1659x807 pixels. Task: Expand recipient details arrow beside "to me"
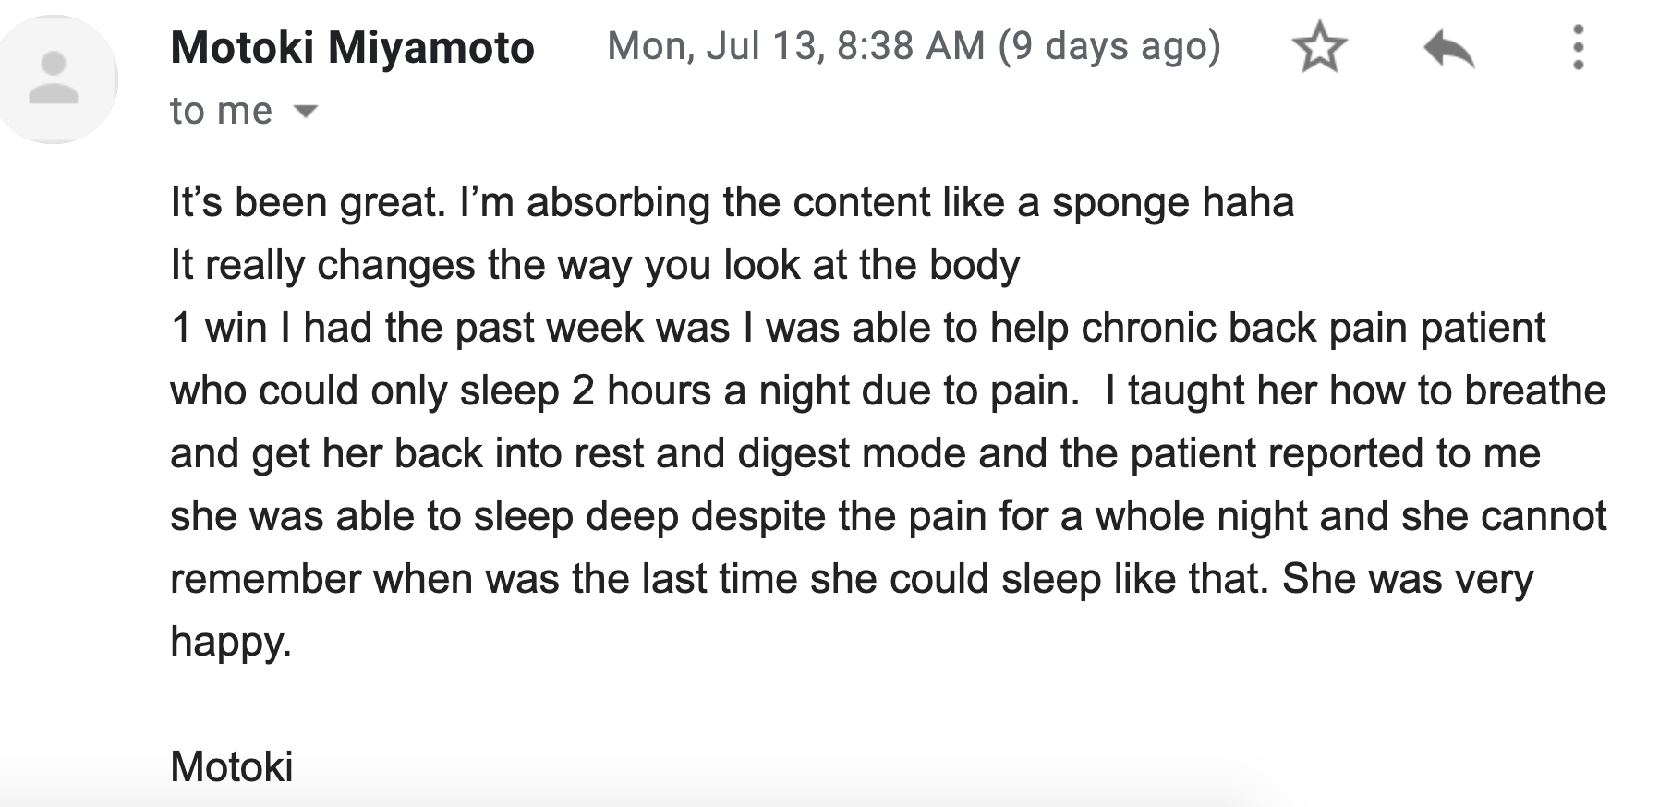(x=306, y=113)
